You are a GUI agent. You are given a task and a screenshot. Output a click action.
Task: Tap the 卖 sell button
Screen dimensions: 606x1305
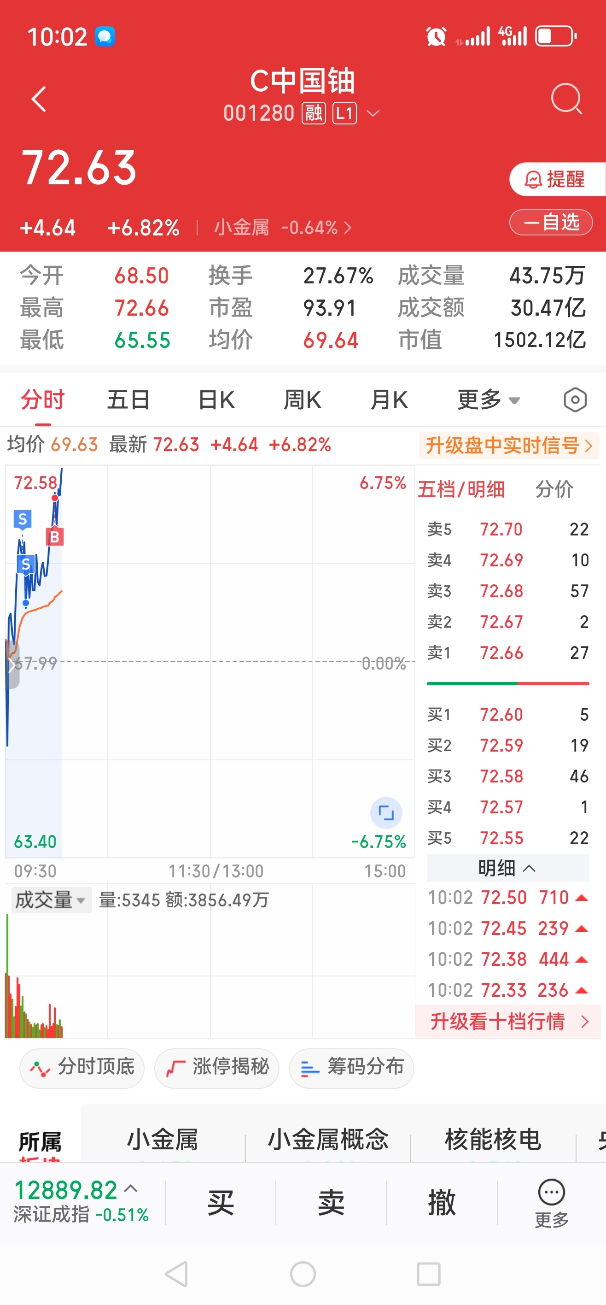(331, 1203)
